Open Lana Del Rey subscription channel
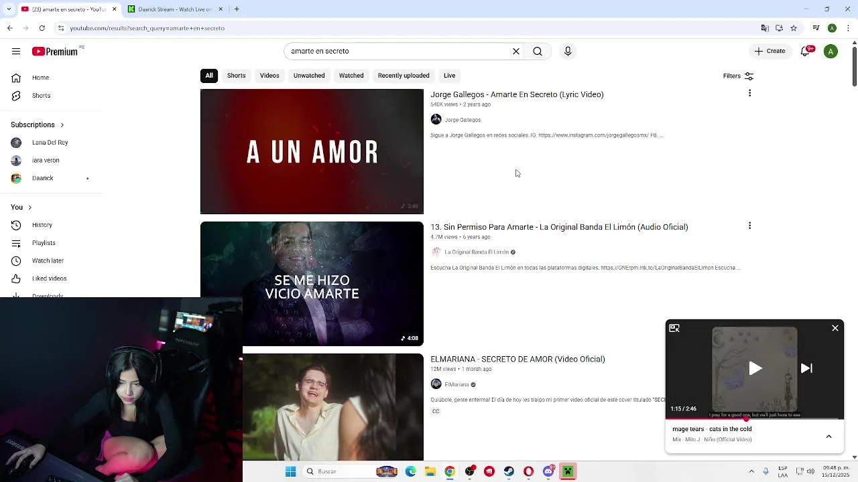Viewport: 858px width, 482px height. [x=51, y=143]
